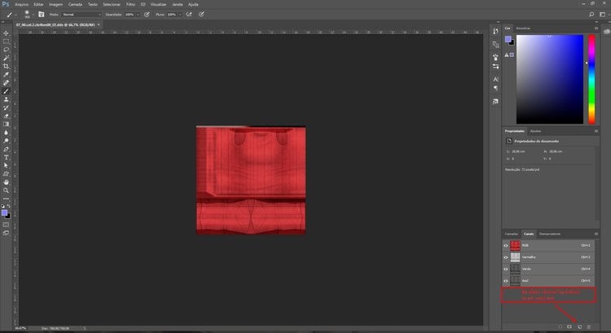Select the Eyedropper tool
Image resolution: width=611 pixels, height=333 pixels.
(6, 74)
